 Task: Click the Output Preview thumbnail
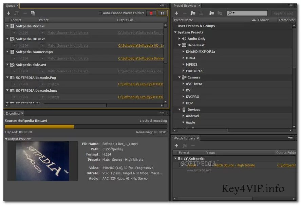tap(42, 161)
